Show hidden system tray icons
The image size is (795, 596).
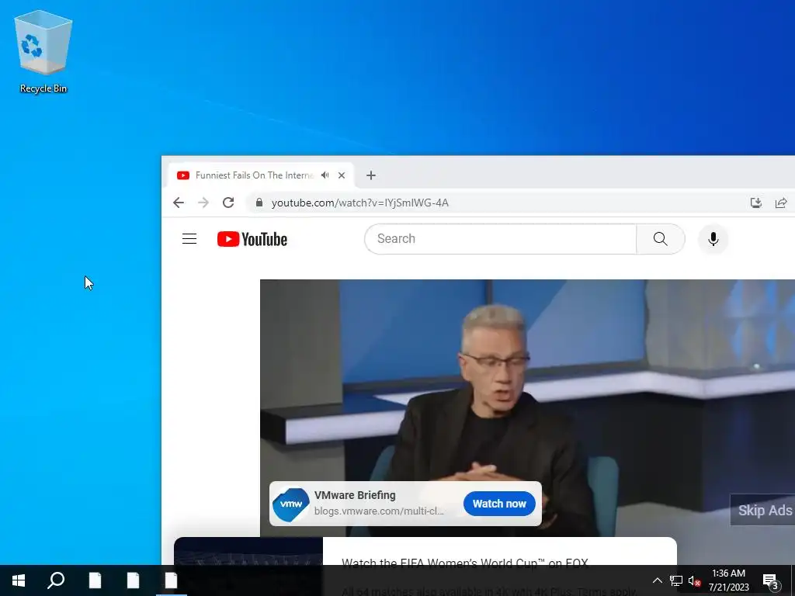click(657, 580)
